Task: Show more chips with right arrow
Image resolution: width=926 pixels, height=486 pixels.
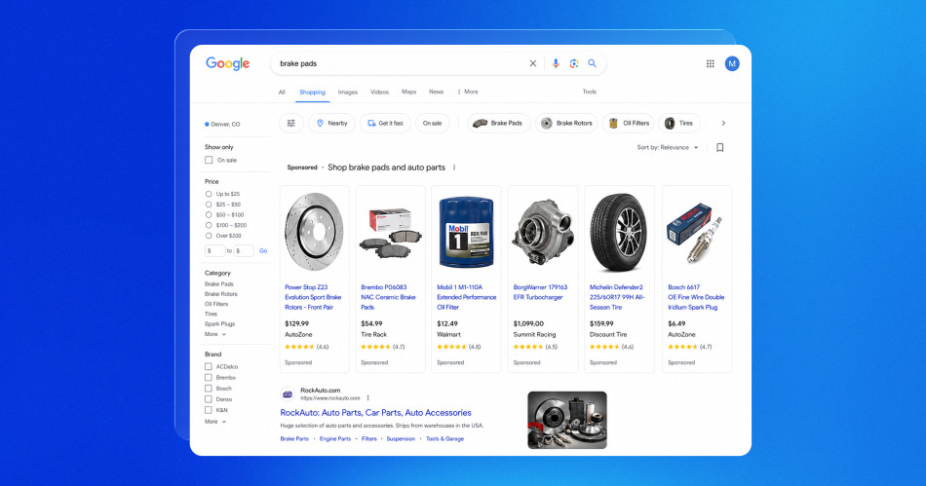Action: [723, 124]
